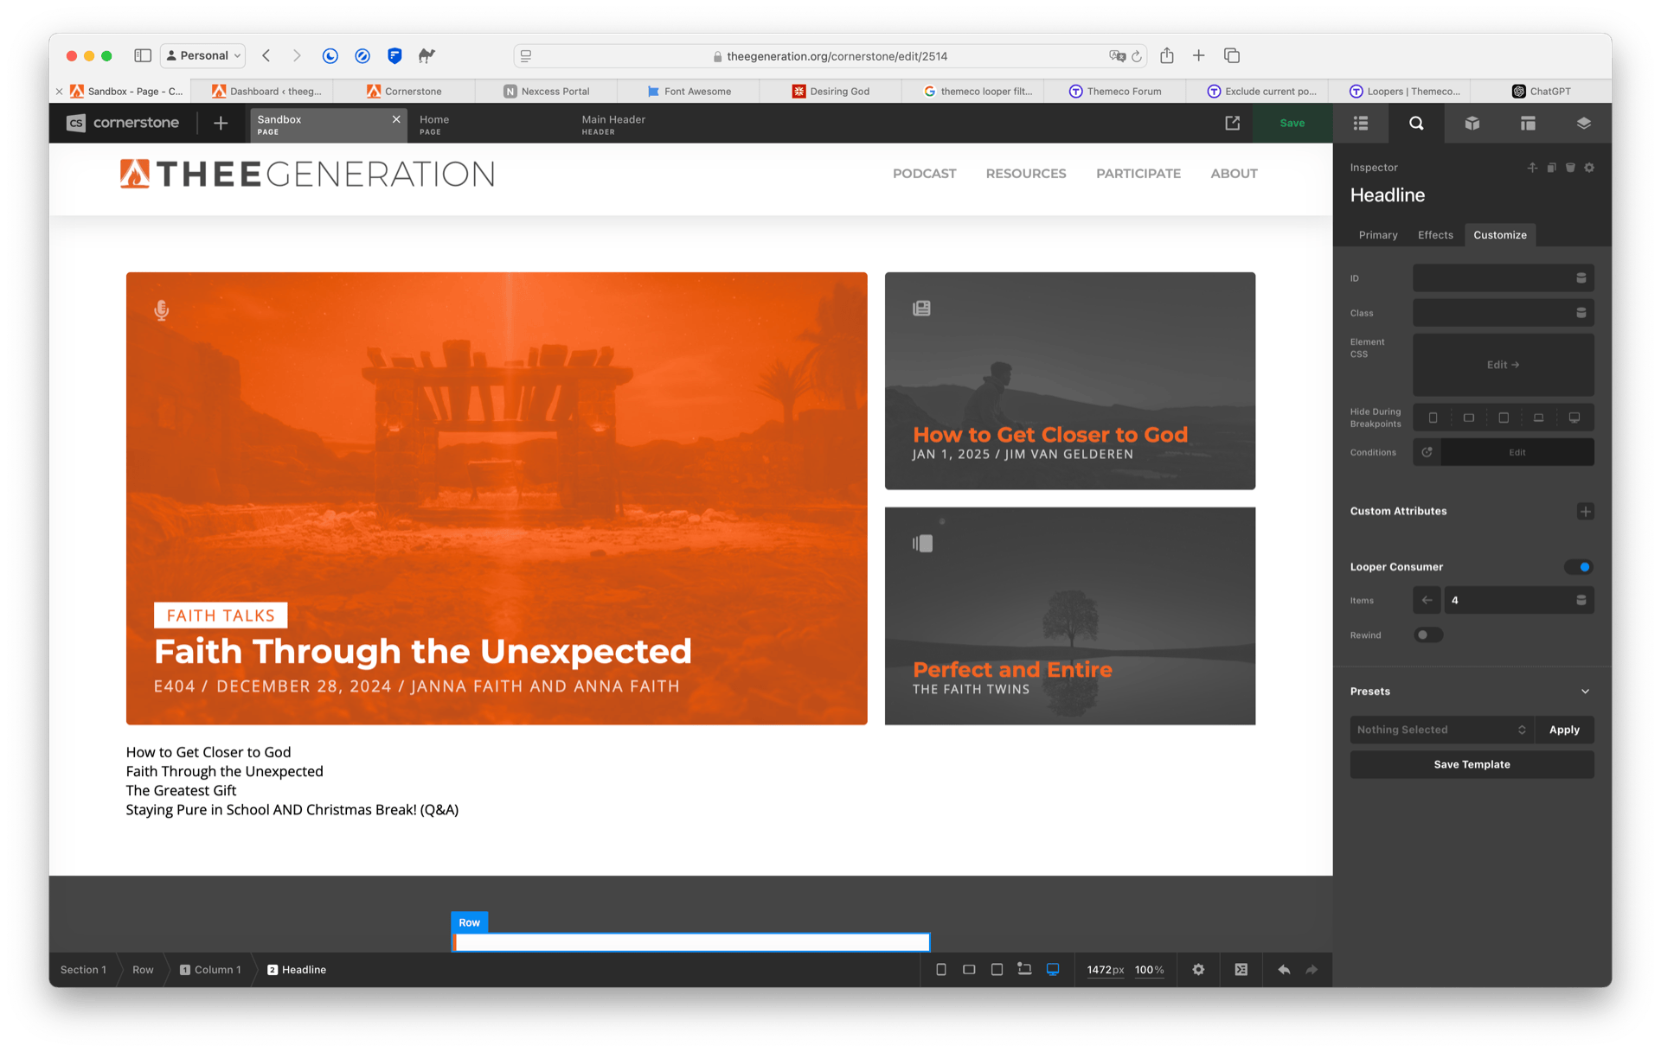Collapse the Presets section
1661x1052 pixels.
(x=1585, y=692)
